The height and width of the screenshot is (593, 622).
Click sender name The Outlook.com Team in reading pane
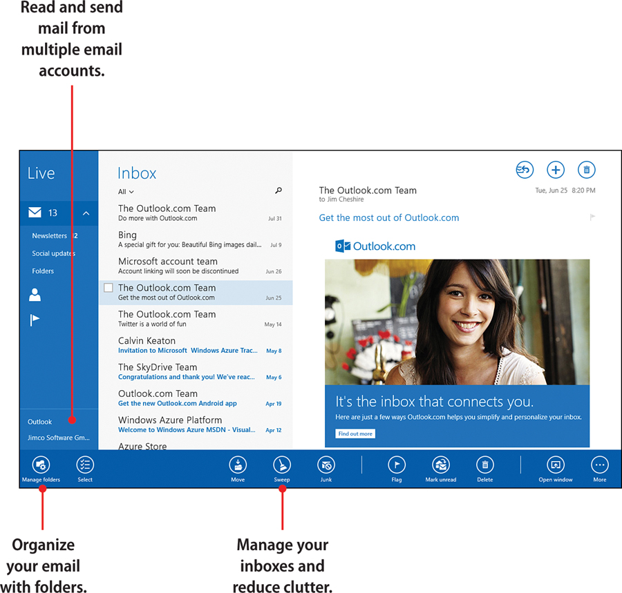(x=368, y=191)
